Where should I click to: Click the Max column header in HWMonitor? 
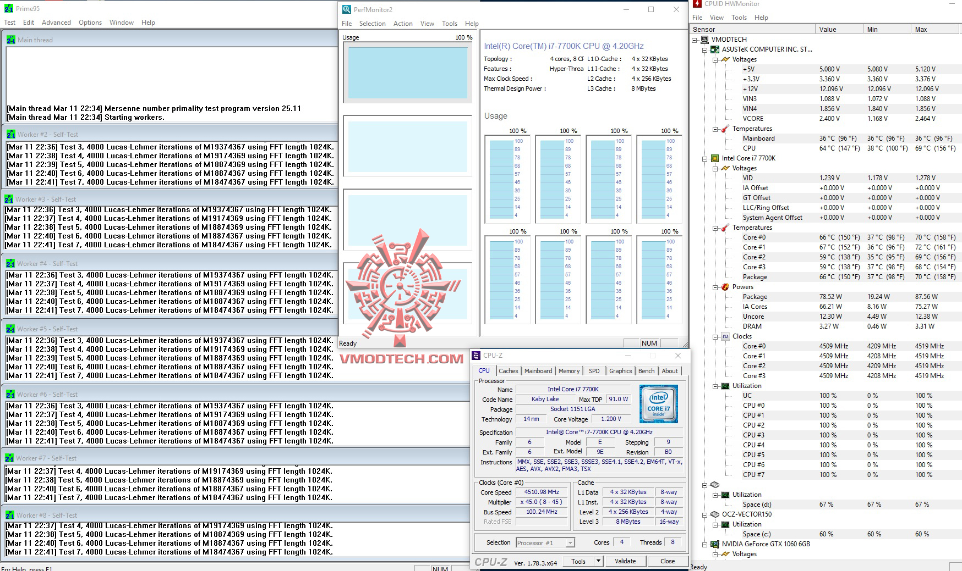tap(936, 30)
